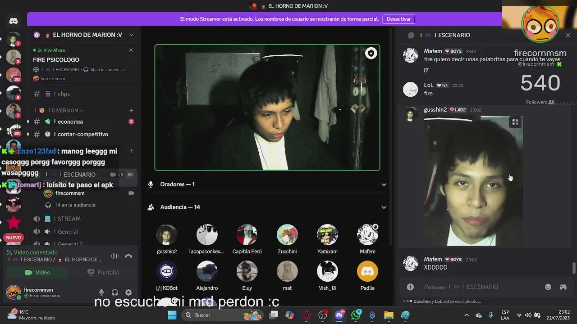
Task: Open File Explorer from the taskbar
Action: 389,315
